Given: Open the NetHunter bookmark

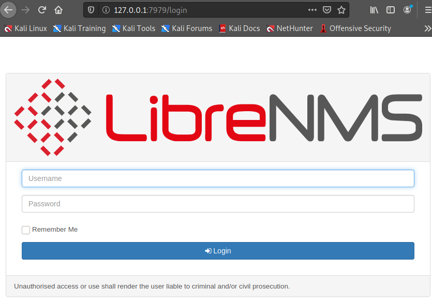Looking at the screenshot, I should point(290,28).
